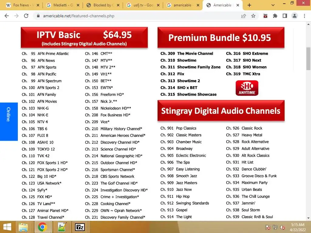The height and width of the screenshot is (233, 311).
Task: Select the AFN Prime Atlantic row
Action: point(45,54)
